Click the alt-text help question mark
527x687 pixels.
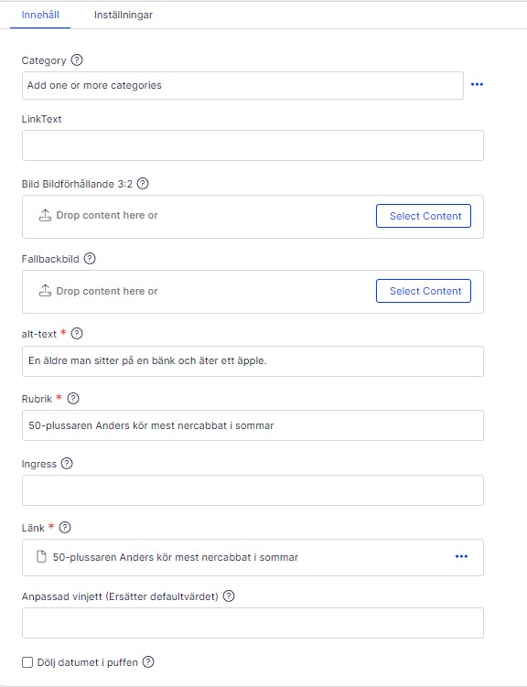pyautogui.click(x=77, y=333)
